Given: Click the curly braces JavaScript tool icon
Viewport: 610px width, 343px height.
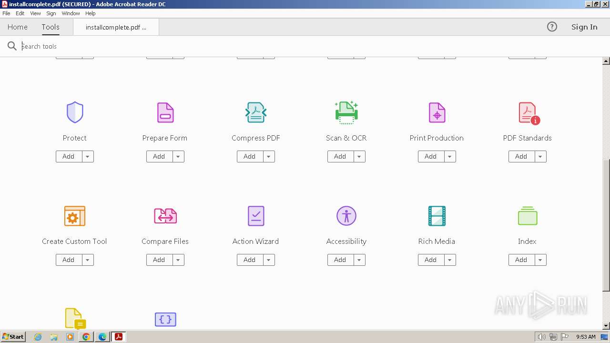Looking at the screenshot, I should pyautogui.click(x=165, y=319).
